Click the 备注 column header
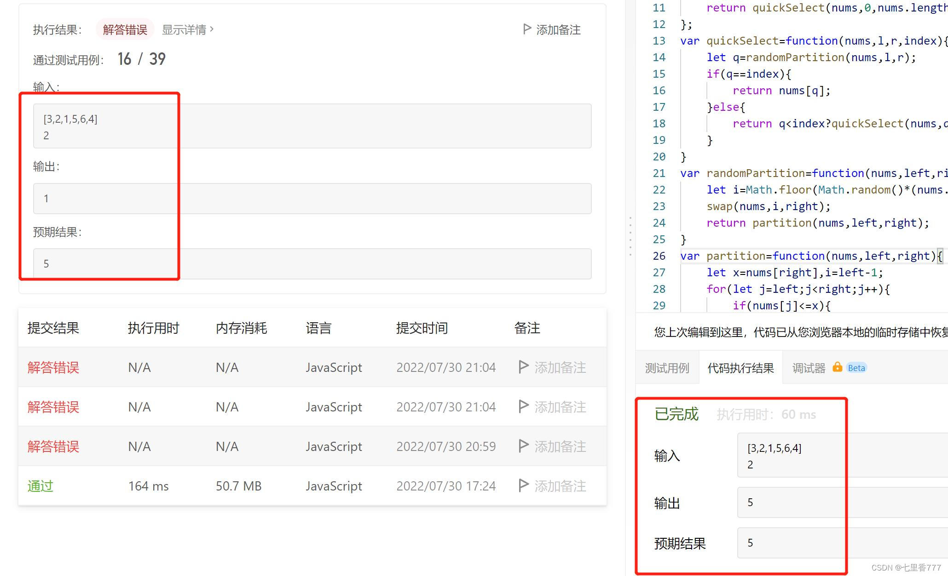Image resolution: width=948 pixels, height=576 pixels. point(527,328)
